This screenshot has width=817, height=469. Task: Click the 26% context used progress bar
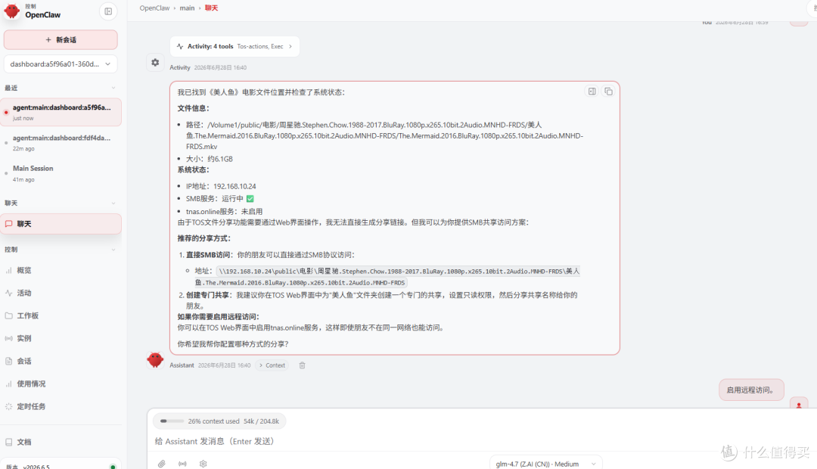pos(172,421)
